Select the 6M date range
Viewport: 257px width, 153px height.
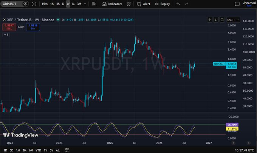click(31, 150)
